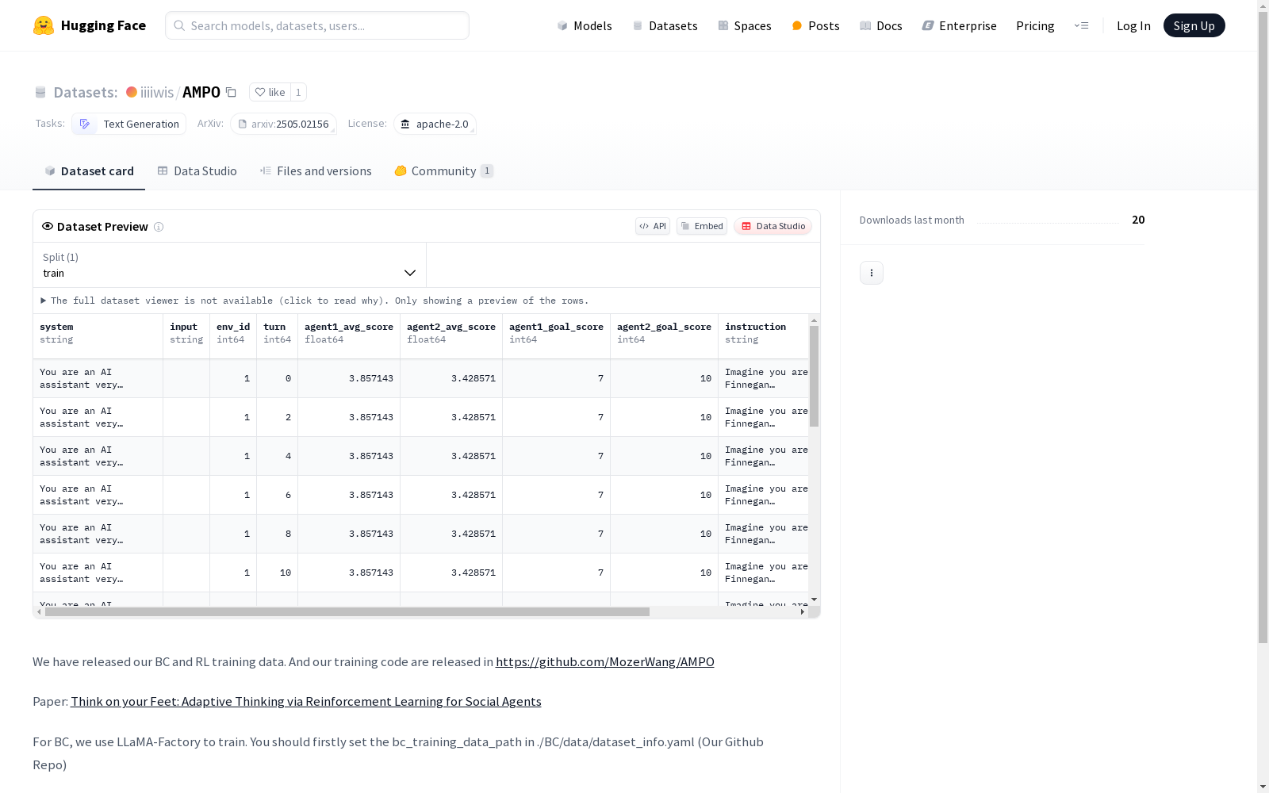Open the GitHub MozerWang/AMPO link
This screenshot has width=1269, height=793.
point(605,661)
